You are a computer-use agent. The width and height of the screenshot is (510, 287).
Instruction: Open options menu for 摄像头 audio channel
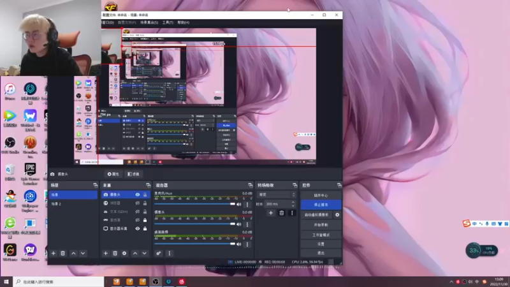247,224
